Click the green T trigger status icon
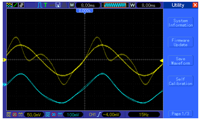The image size is (202, 122). [x=45, y=5]
